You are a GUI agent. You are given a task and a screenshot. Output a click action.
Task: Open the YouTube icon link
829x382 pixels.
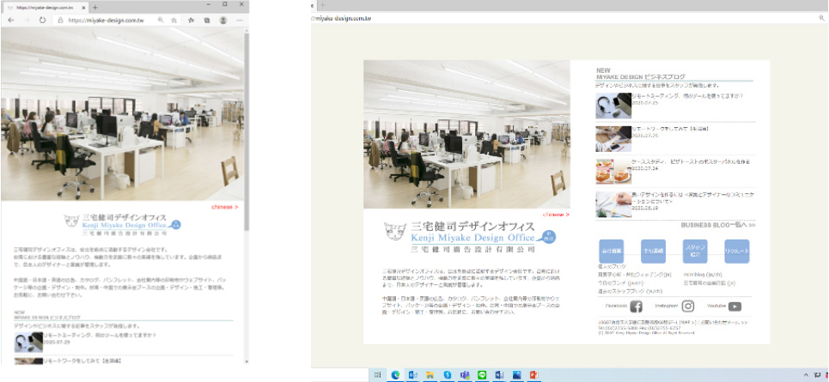[735, 306]
